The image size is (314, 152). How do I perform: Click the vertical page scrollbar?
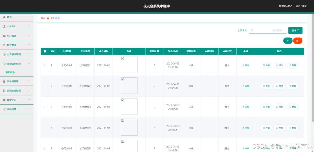(x=313, y=67)
